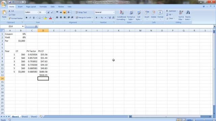Open Format as Table gallery
Image resolution: width=216 pixels, height=121 pixels.
pos(131,15)
